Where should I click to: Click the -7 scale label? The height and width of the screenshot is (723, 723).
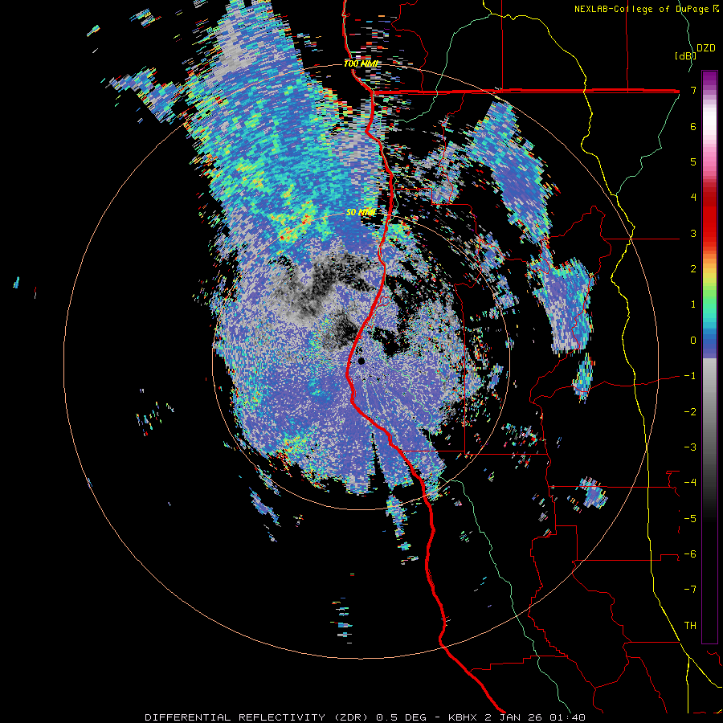[690, 590]
